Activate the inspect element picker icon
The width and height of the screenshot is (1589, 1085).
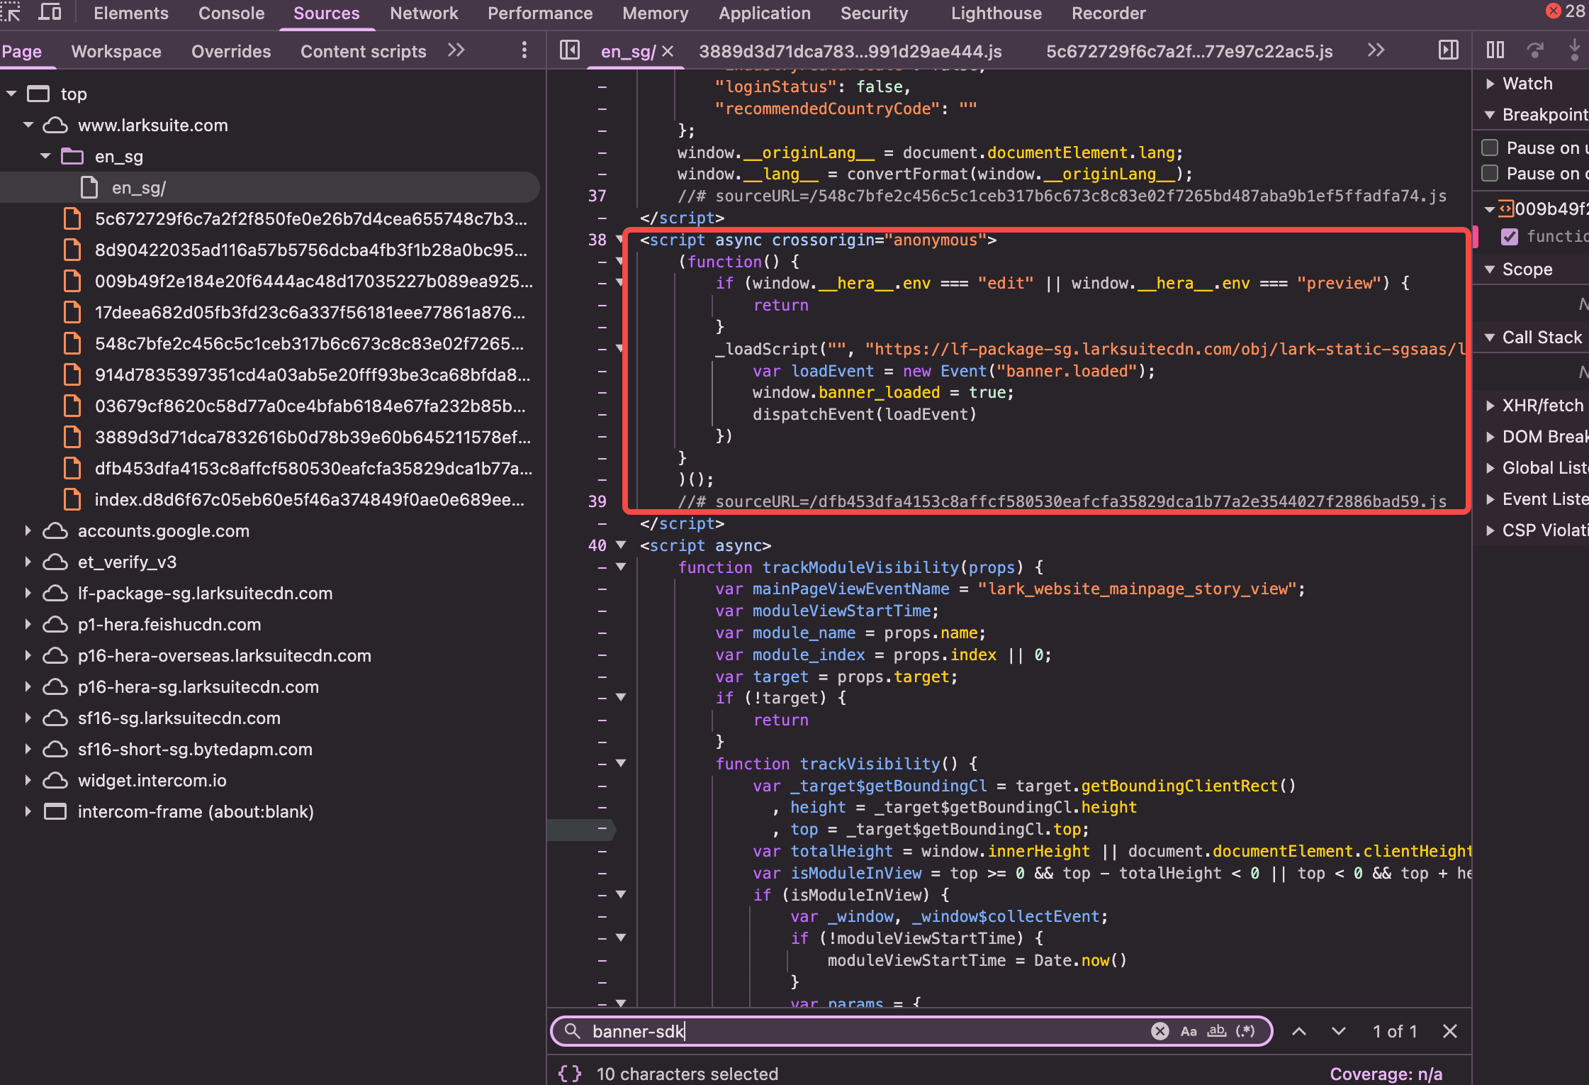(10, 12)
